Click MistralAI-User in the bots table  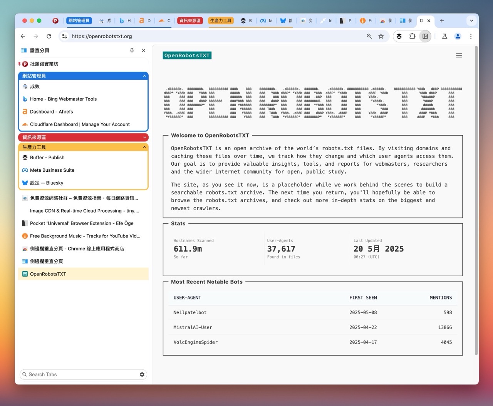(193, 327)
